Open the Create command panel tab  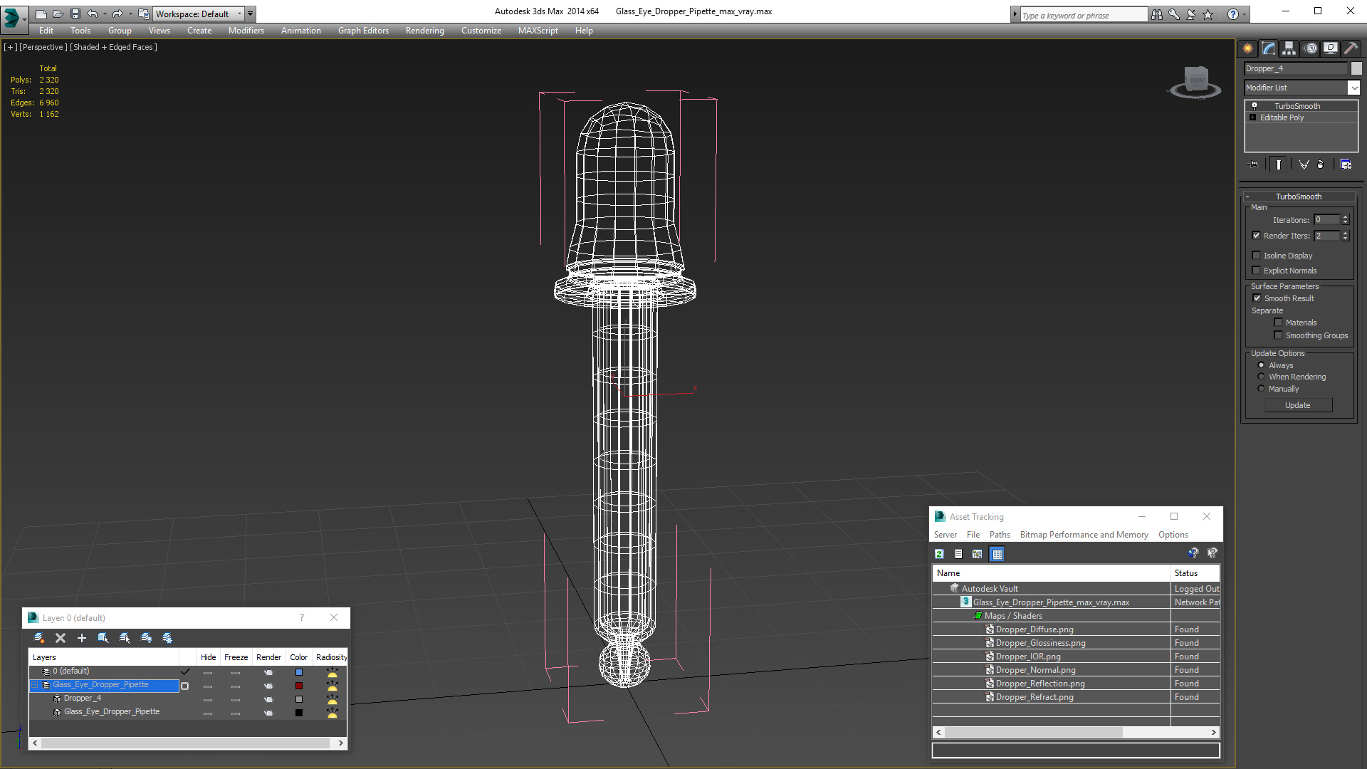(x=1247, y=48)
